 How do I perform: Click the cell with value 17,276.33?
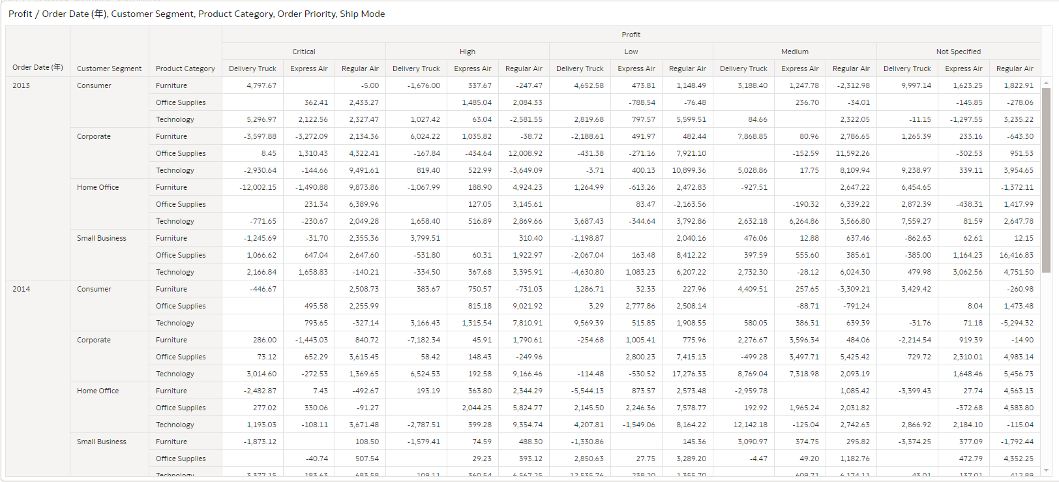(x=687, y=374)
